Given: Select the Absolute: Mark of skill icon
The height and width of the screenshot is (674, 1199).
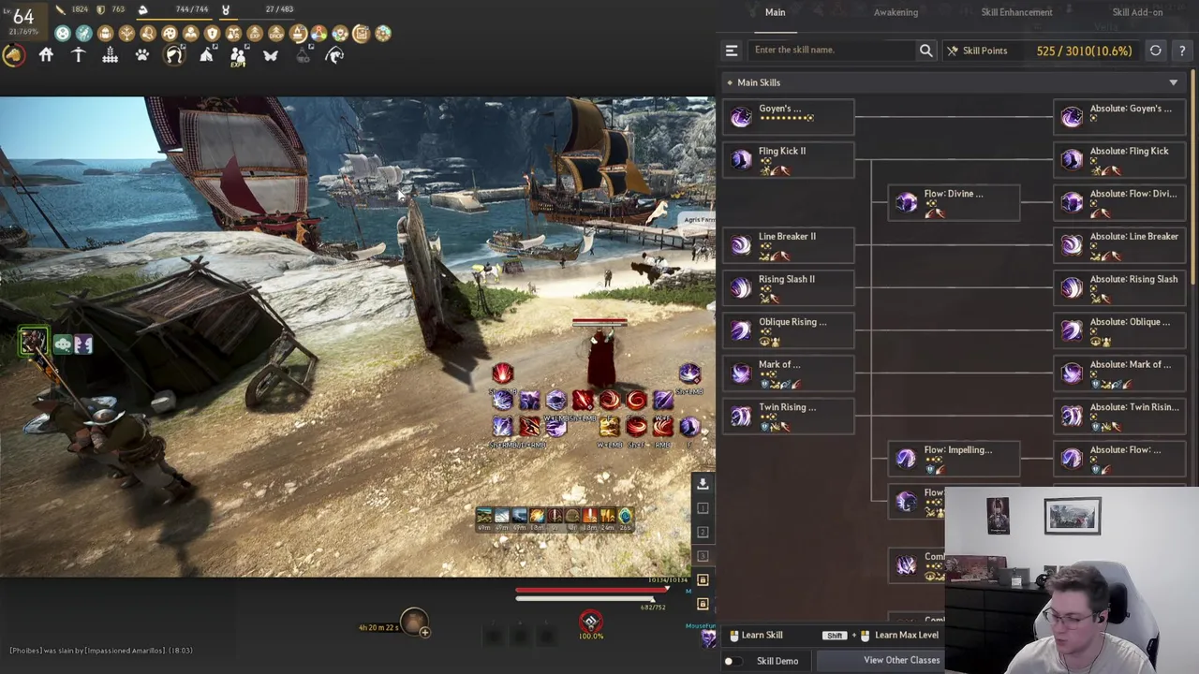Looking at the screenshot, I should pyautogui.click(x=1072, y=374).
